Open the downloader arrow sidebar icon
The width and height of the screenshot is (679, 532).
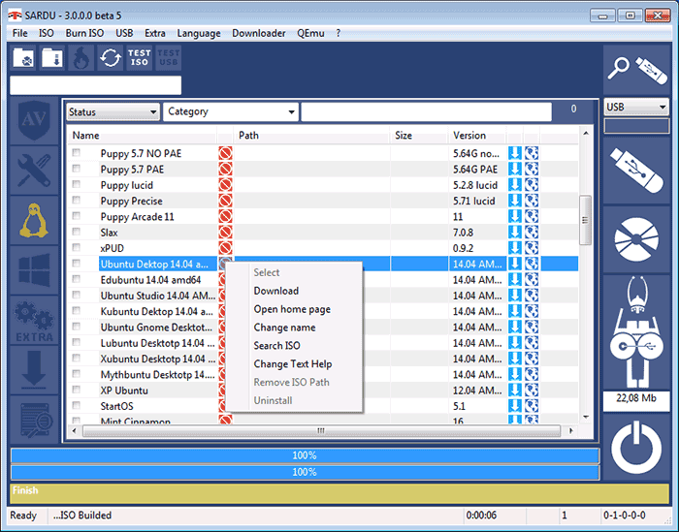coord(34,370)
